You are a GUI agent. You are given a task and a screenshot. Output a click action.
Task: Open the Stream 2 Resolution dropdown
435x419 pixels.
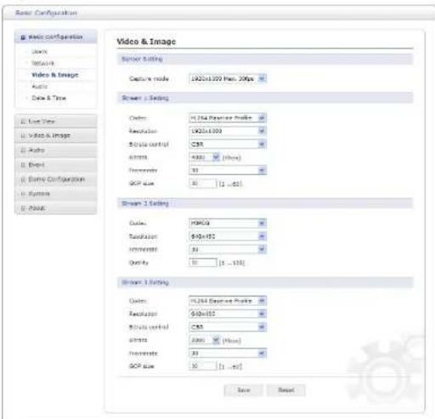pos(228,236)
